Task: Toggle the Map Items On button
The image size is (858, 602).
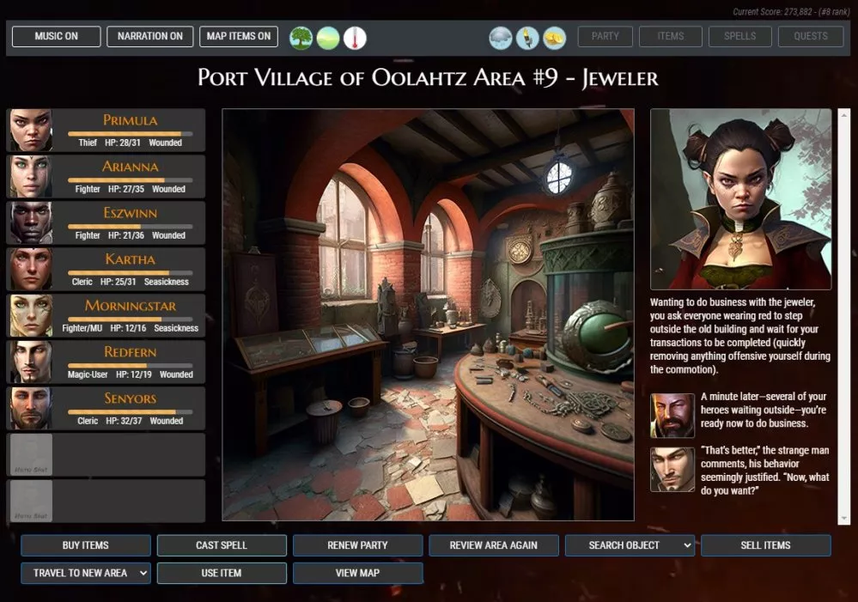Action: [239, 36]
